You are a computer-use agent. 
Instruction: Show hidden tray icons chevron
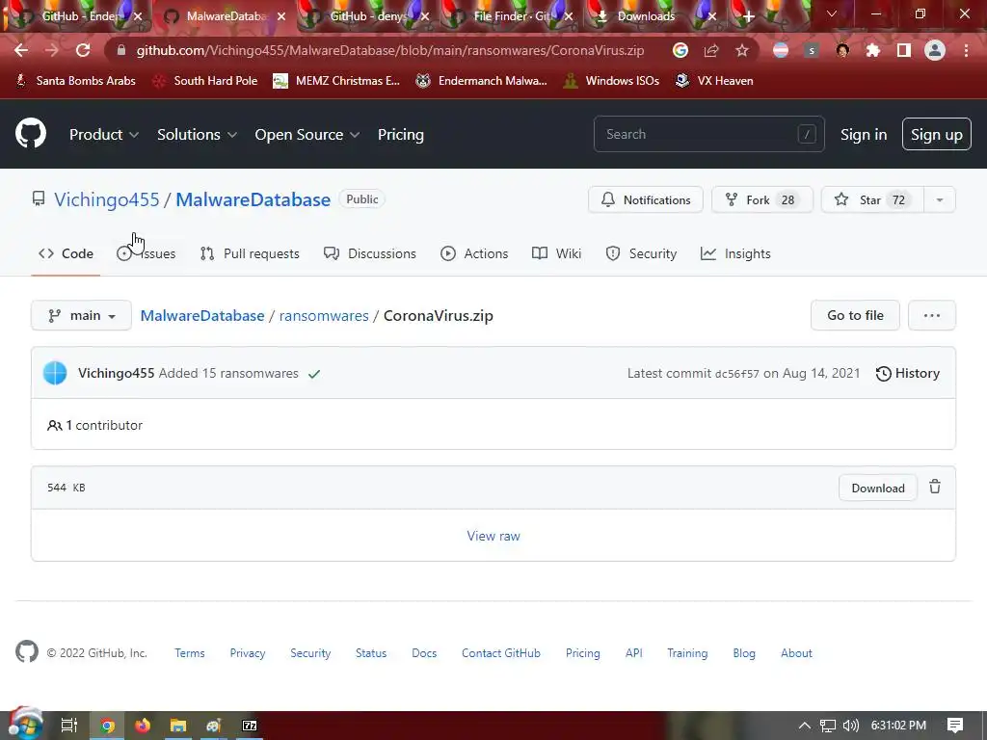coord(804,726)
